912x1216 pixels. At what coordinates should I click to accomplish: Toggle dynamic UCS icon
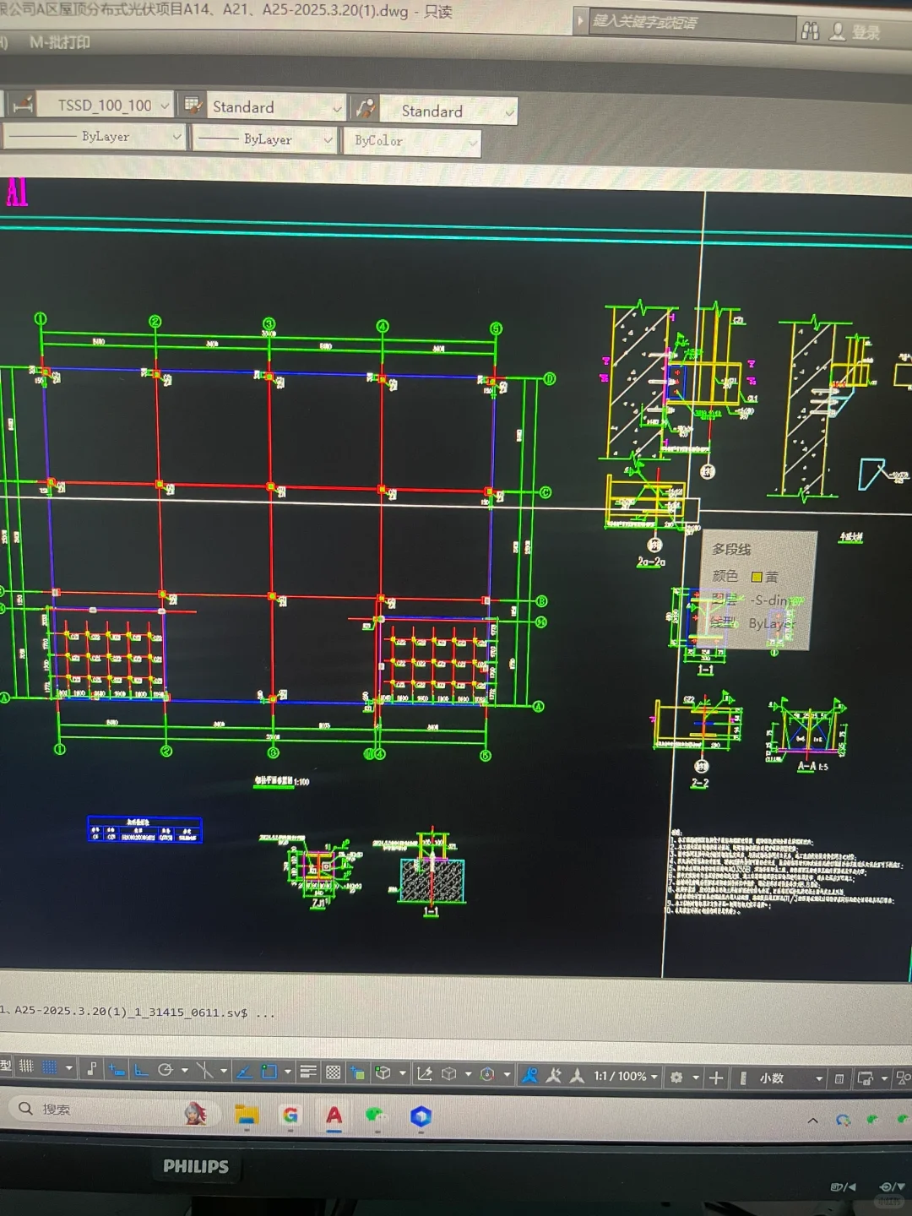point(425,1073)
